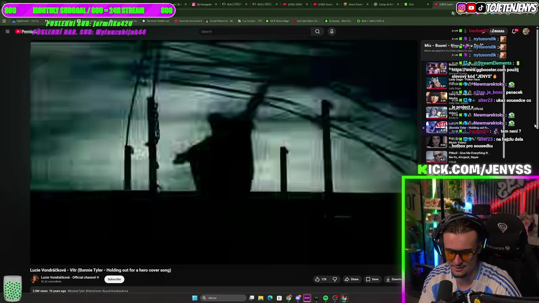
Task: Download the video
Action: click(x=394, y=279)
